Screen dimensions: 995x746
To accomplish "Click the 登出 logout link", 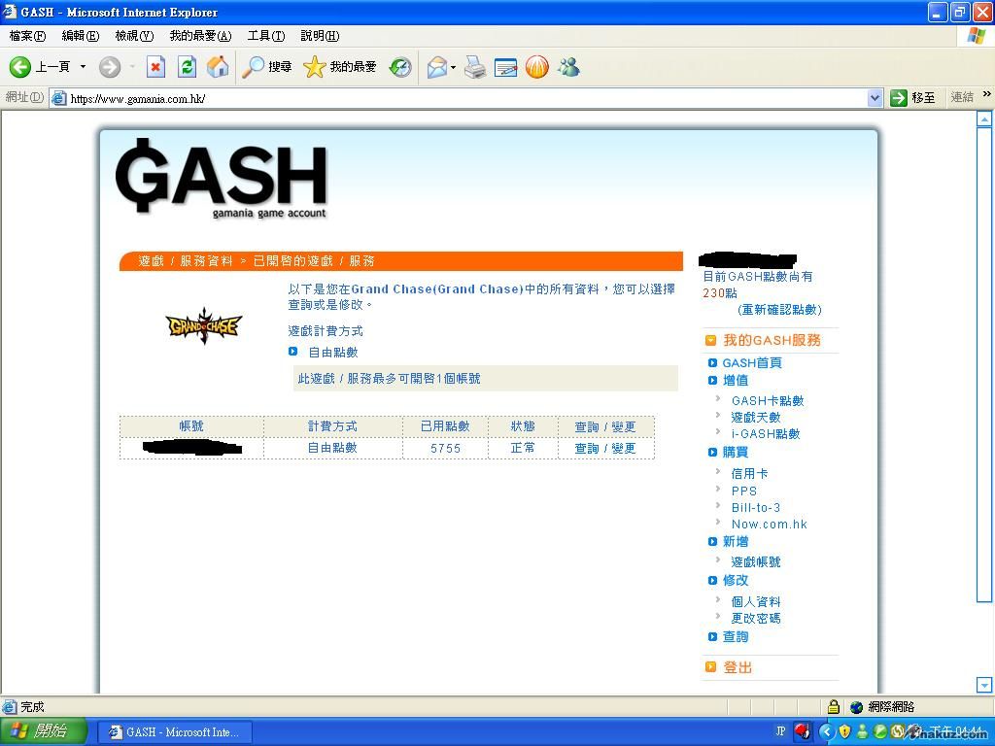I will (x=738, y=667).
